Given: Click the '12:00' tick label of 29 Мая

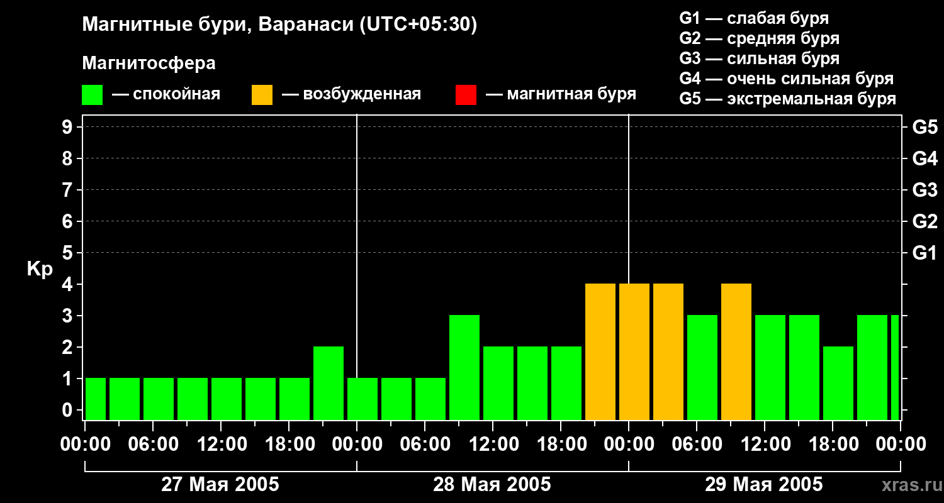Looking at the screenshot, I should (x=765, y=445).
